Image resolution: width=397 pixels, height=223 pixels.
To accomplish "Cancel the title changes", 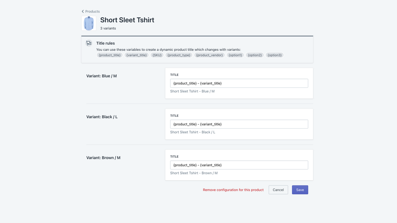I will (278, 190).
